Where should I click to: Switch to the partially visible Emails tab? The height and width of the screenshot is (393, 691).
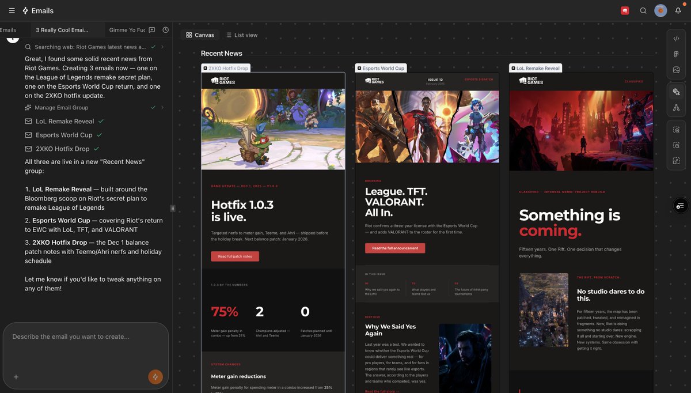[x=8, y=30]
